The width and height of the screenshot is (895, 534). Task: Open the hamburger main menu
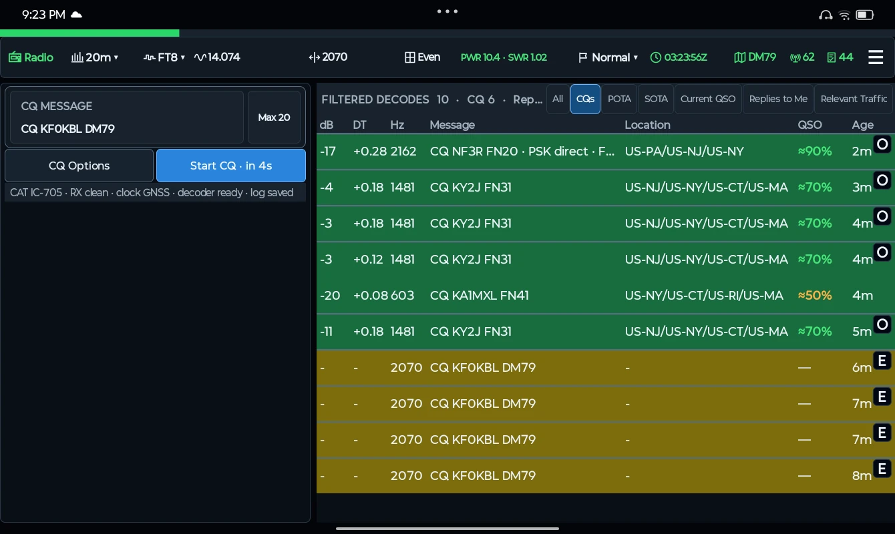tap(876, 57)
